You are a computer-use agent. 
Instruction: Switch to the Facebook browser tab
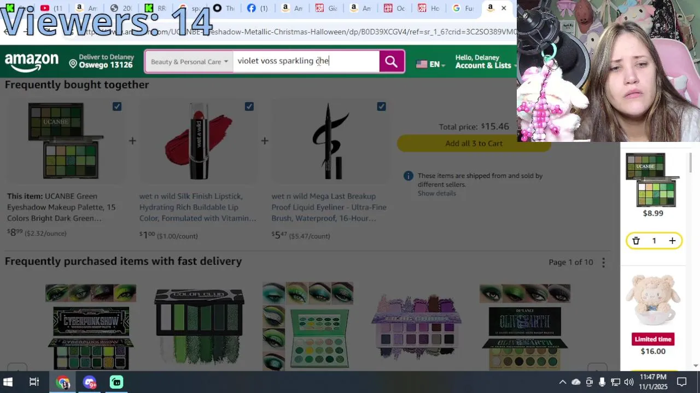tap(258, 8)
